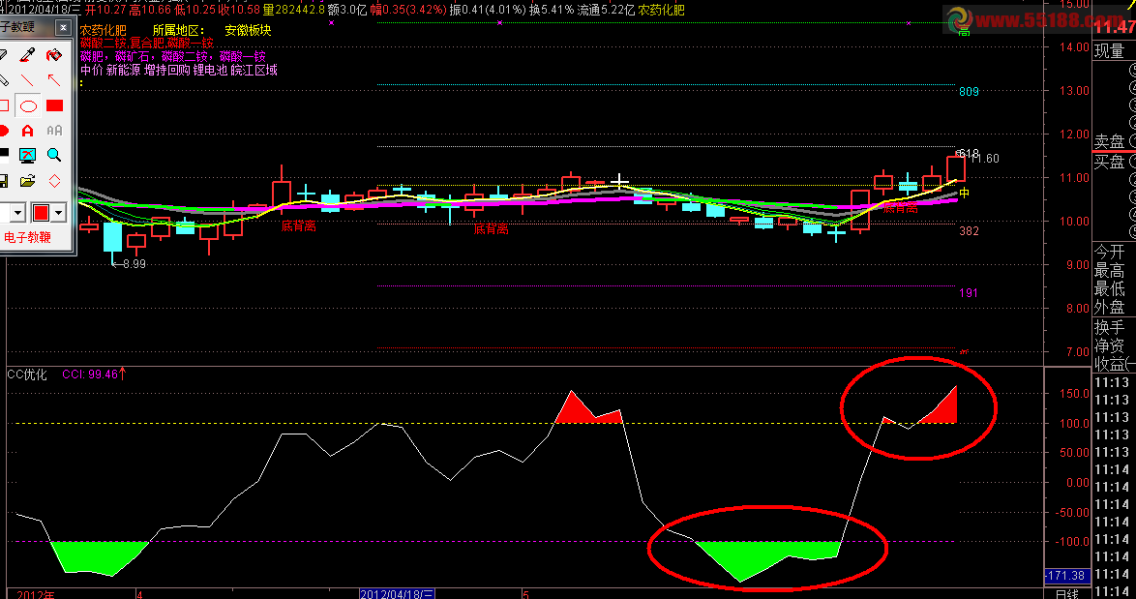Close the 电子教鞭 tool palette
Viewport: 1136px width, 599px height.
pyautogui.click(x=64, y=27)
